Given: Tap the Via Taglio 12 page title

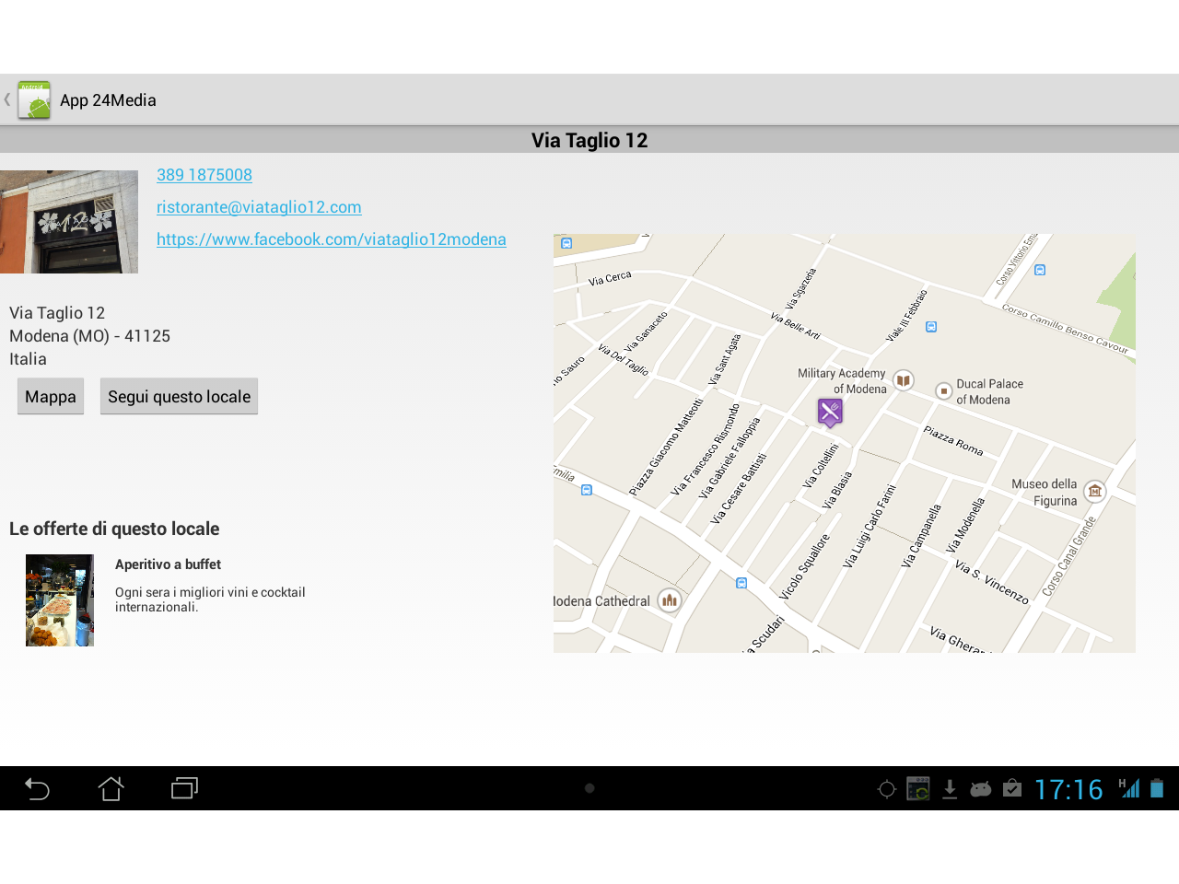Looking at the screenshot, I should (589, 140).
